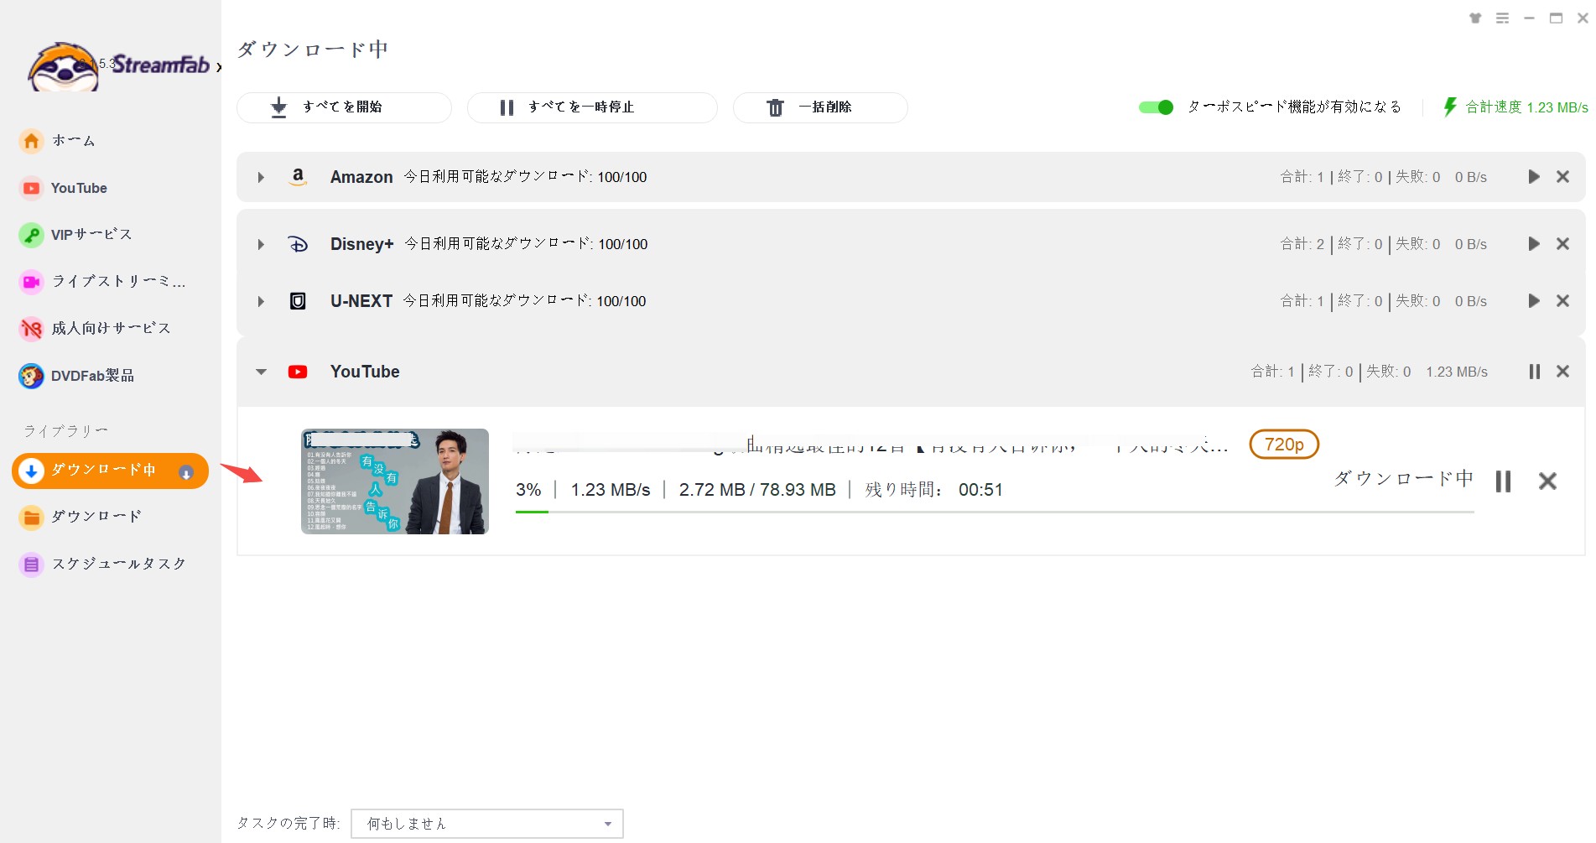
Task: Click the orange download folder icon
Action: [x=31, y=517]
